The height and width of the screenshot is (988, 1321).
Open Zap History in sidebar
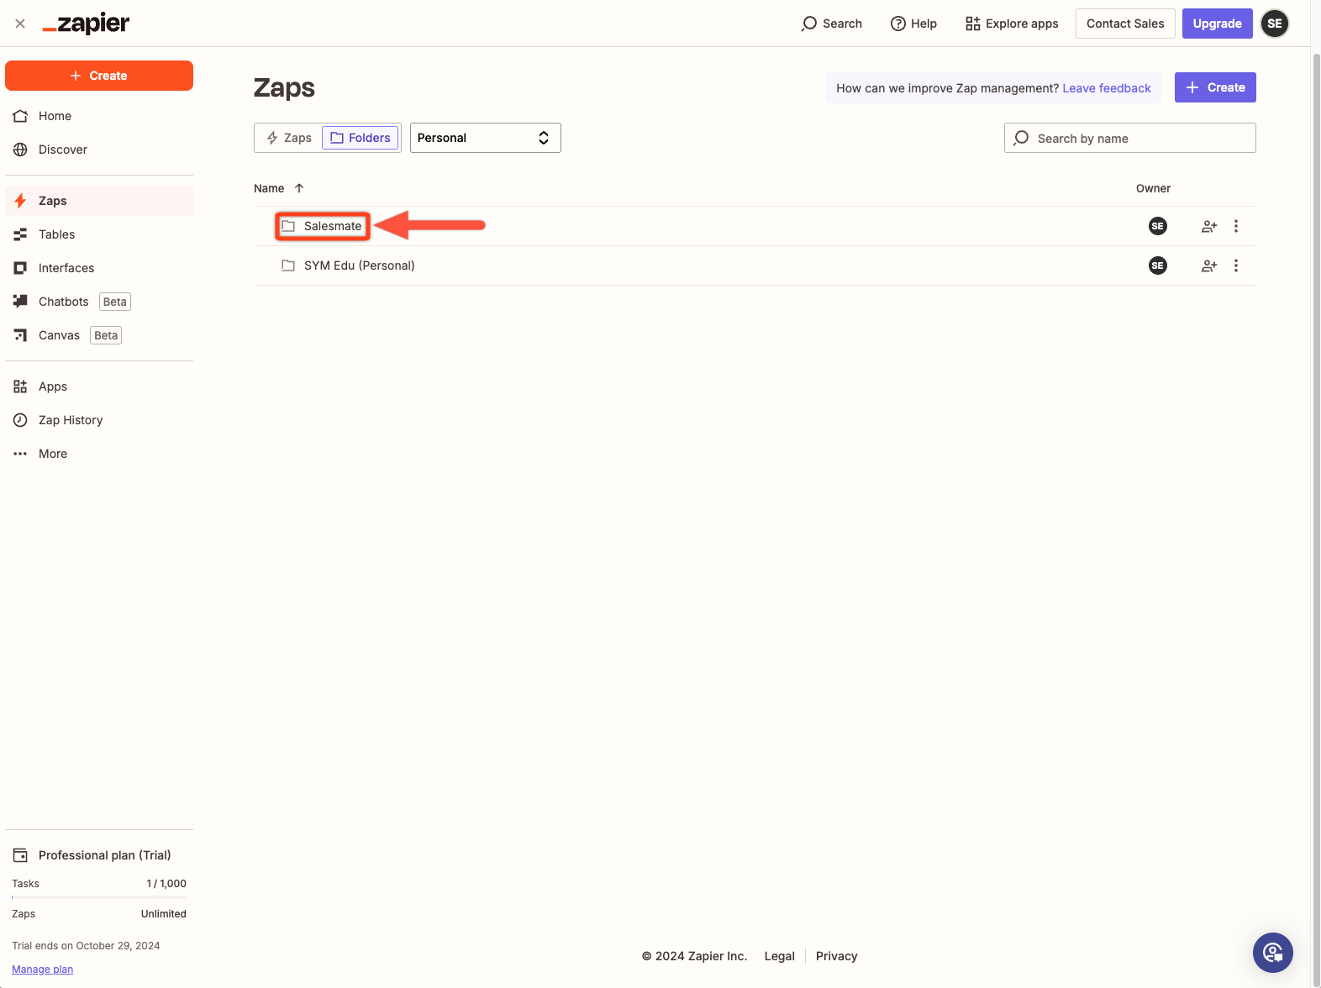(71, 420)
